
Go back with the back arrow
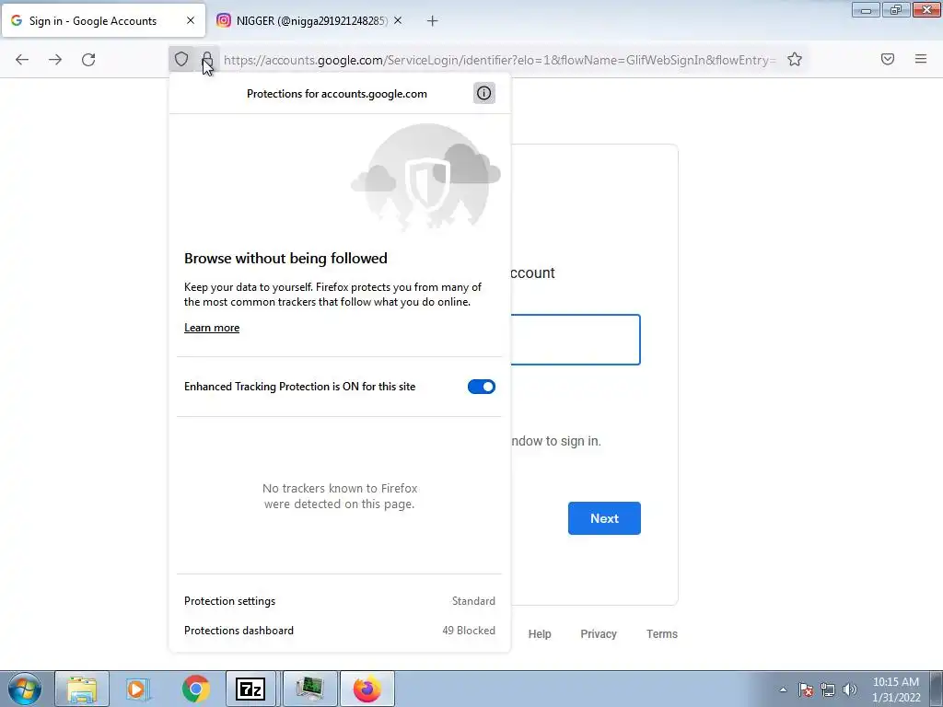(22, 60)
